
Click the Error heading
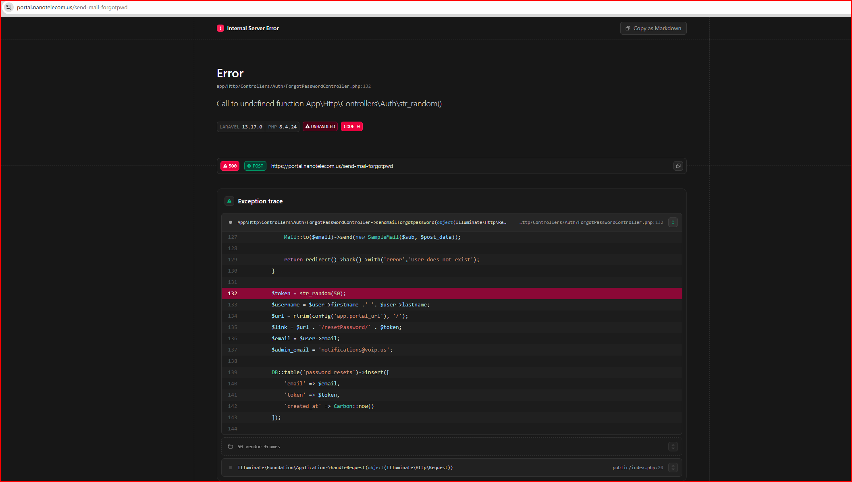(x=230, y=73)
